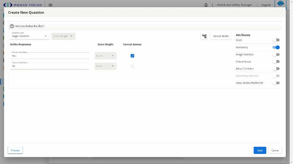The image size is (293, 164).
Task: Click the Human Focus logo
Action: 23,5
